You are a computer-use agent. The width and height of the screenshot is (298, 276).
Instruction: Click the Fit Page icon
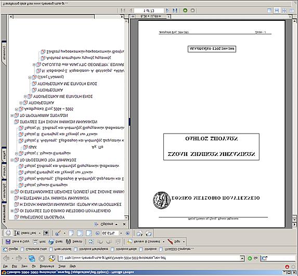click(80, 233)
